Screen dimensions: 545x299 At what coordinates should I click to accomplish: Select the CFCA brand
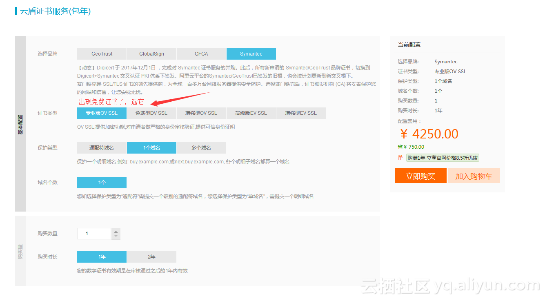point(201,54)
